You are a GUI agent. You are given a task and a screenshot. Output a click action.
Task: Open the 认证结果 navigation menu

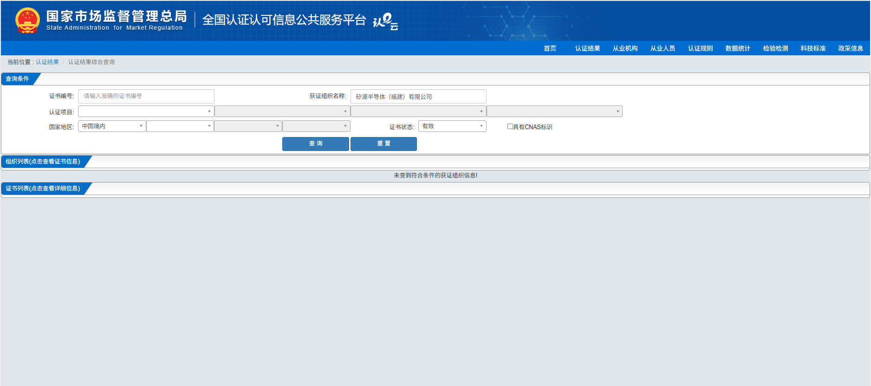pyautogui.click(x=587, y=48)
